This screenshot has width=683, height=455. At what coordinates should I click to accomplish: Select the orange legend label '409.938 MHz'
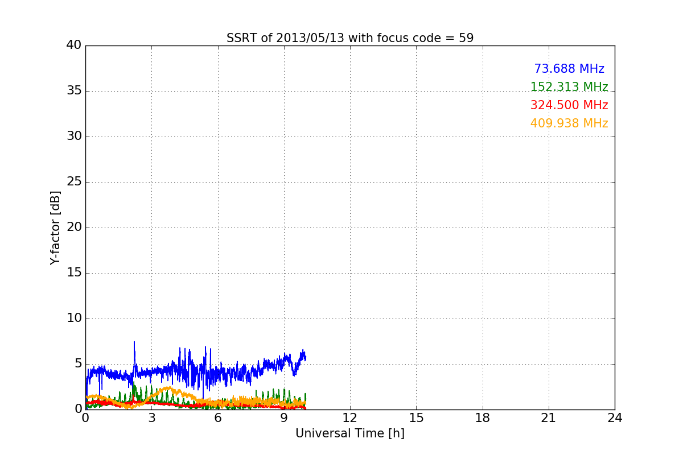[569, 123]
